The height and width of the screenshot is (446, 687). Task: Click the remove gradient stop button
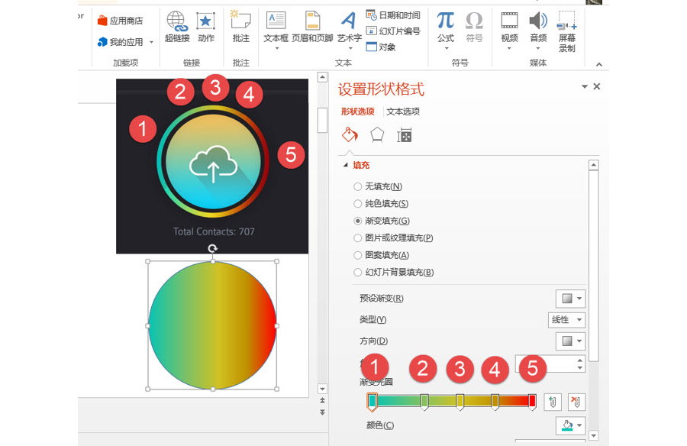[576, 402]
